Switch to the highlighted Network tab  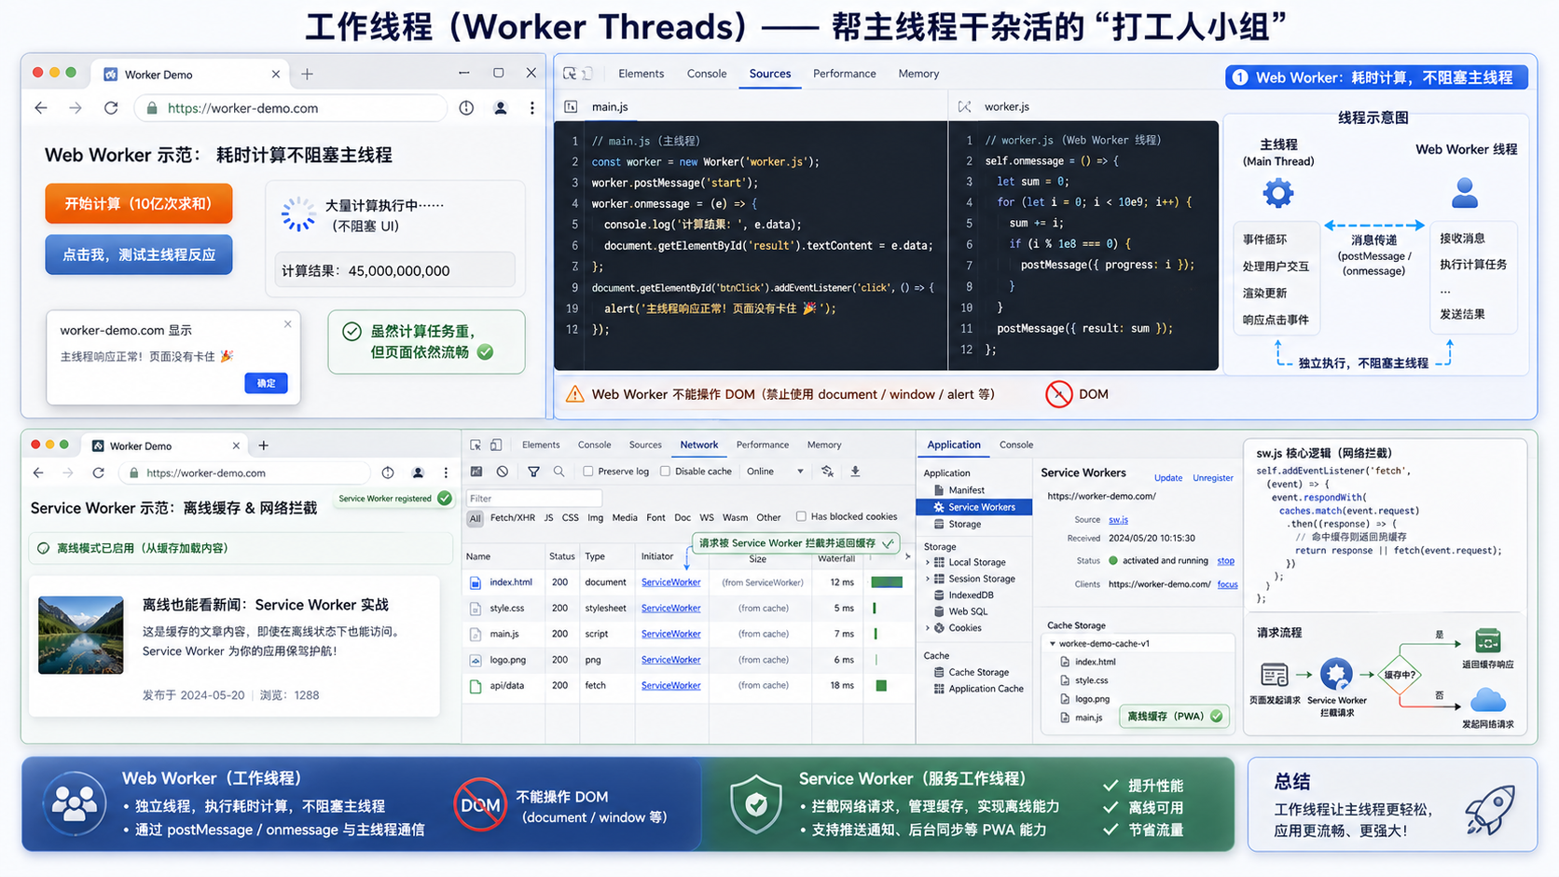(699, 445)
